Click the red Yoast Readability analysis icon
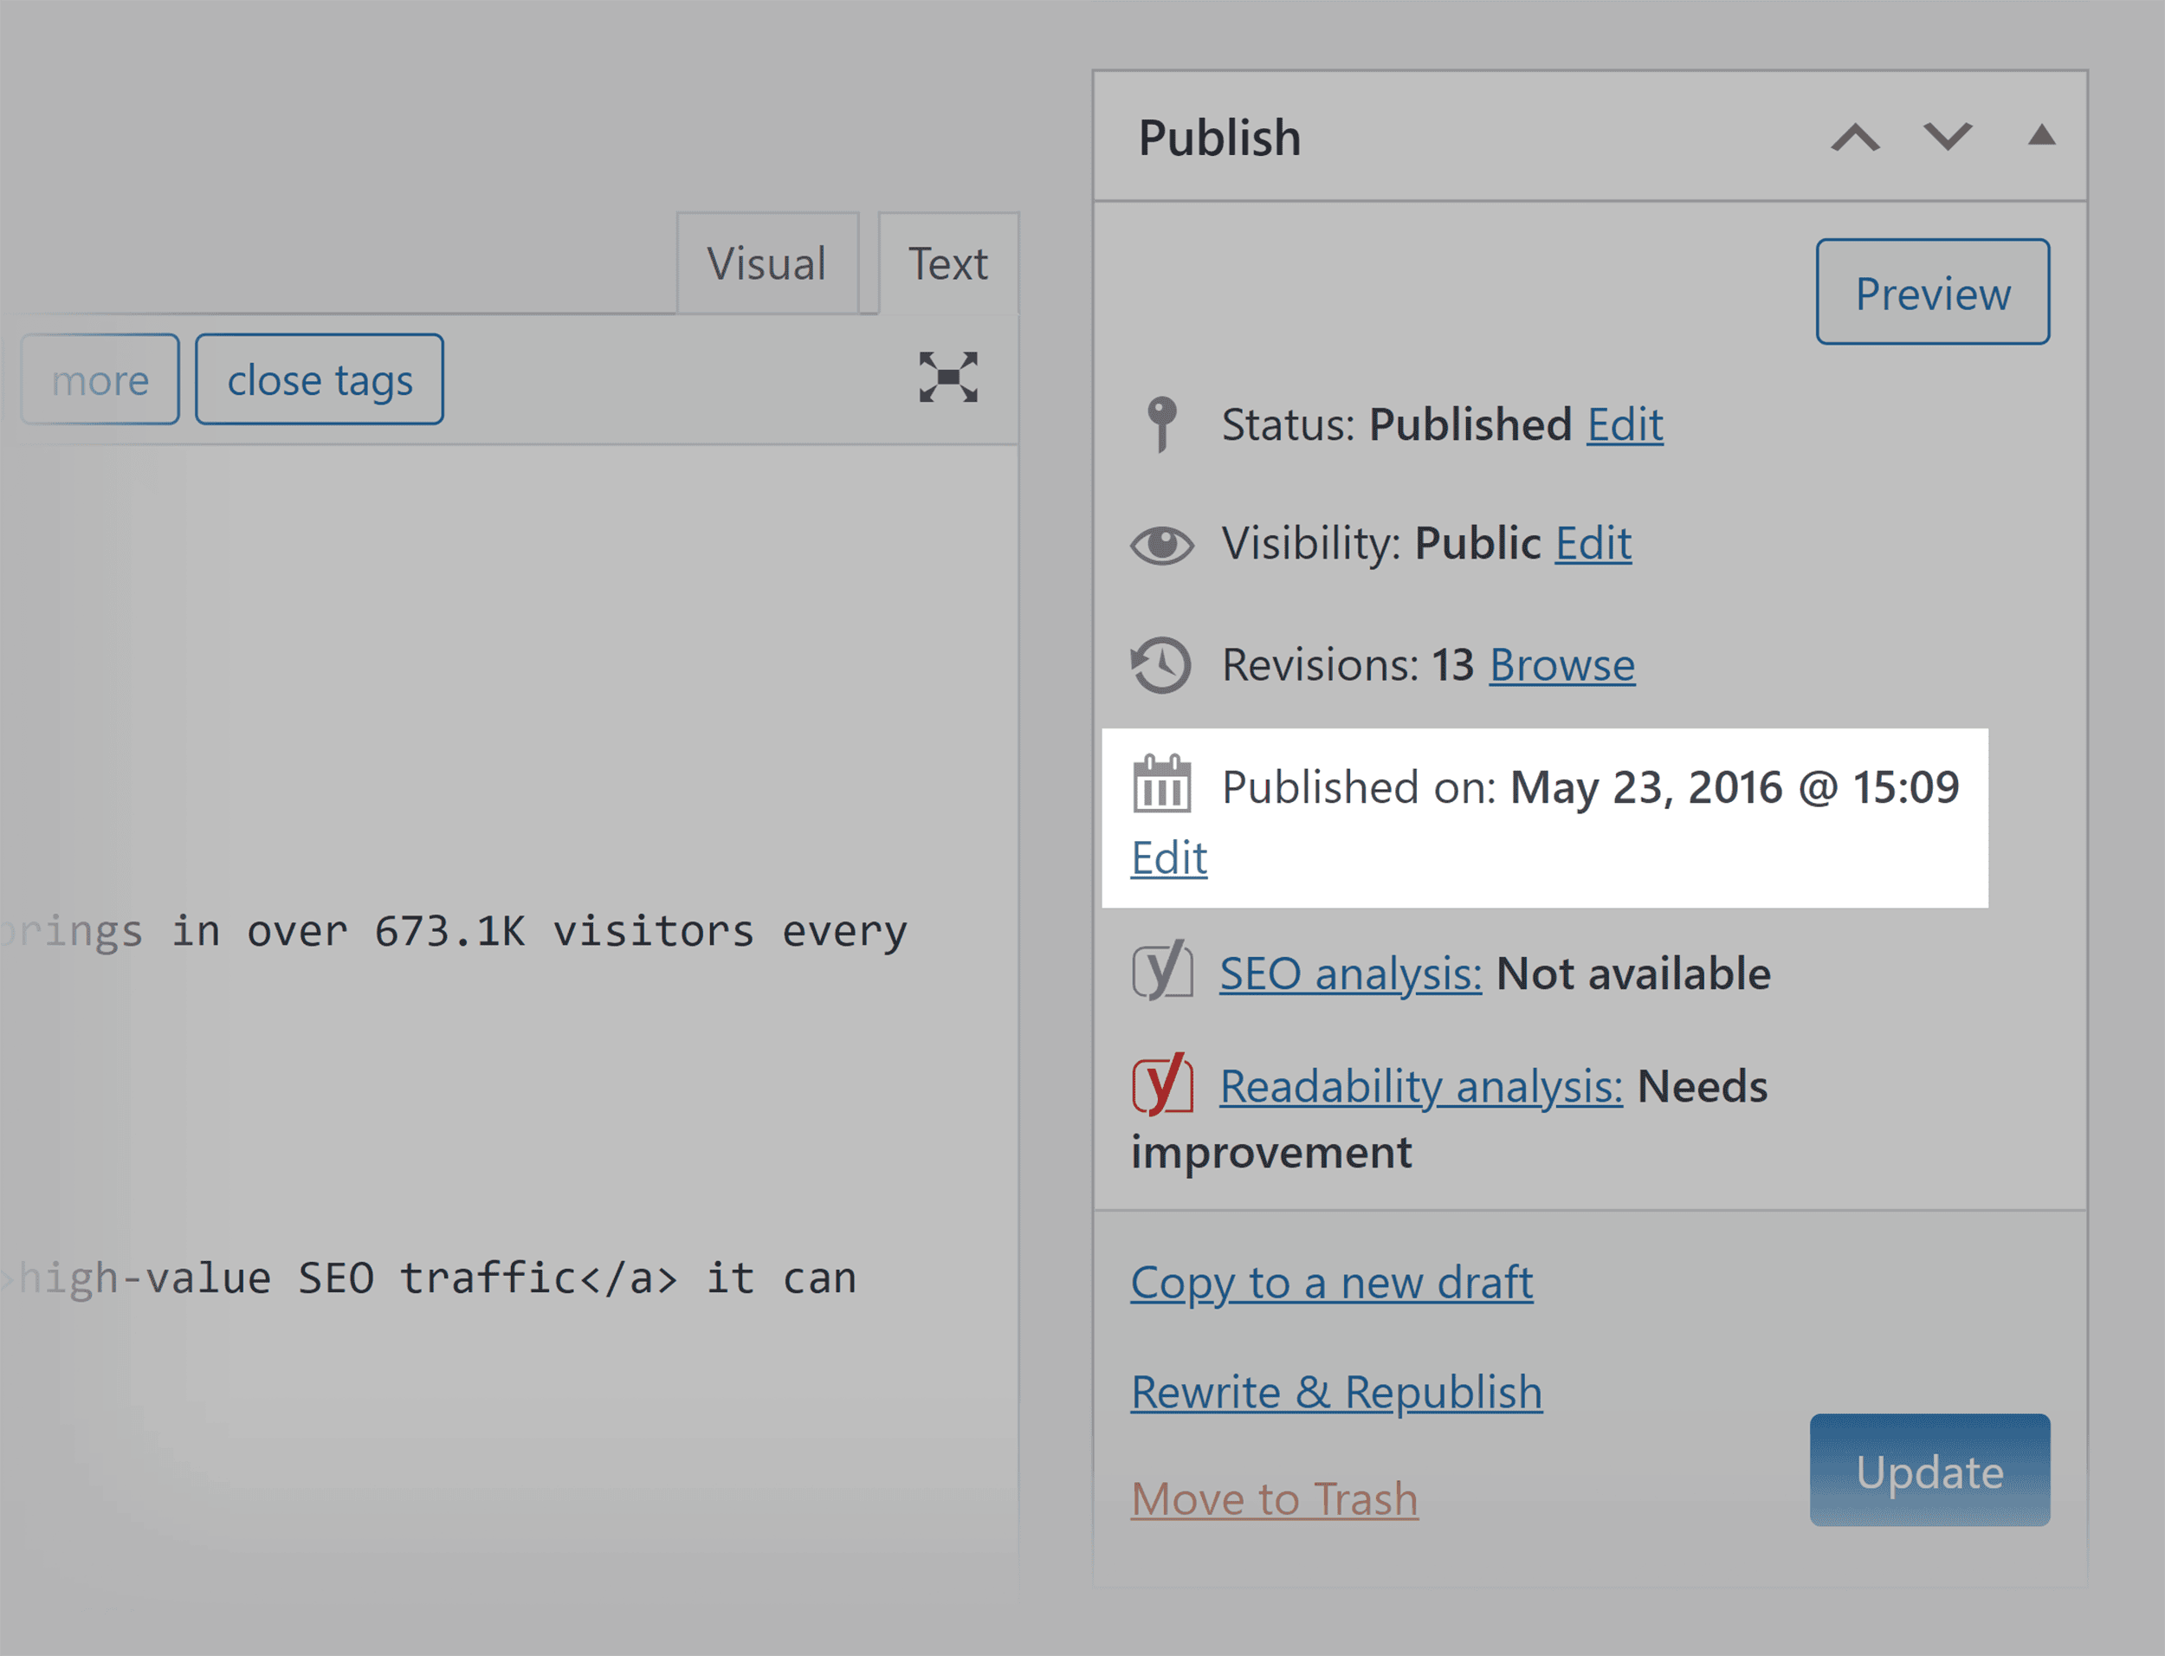The image size is (2165, 1656). tap(1163, 1086)
